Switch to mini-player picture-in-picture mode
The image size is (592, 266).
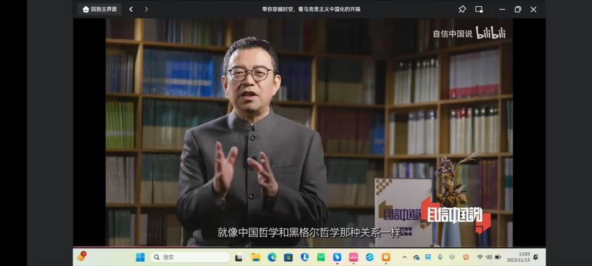click(x=479, y=9)
